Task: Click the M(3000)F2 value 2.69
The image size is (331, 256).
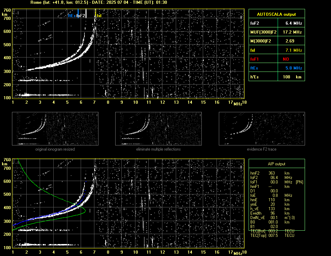Action: click(290, 41)
